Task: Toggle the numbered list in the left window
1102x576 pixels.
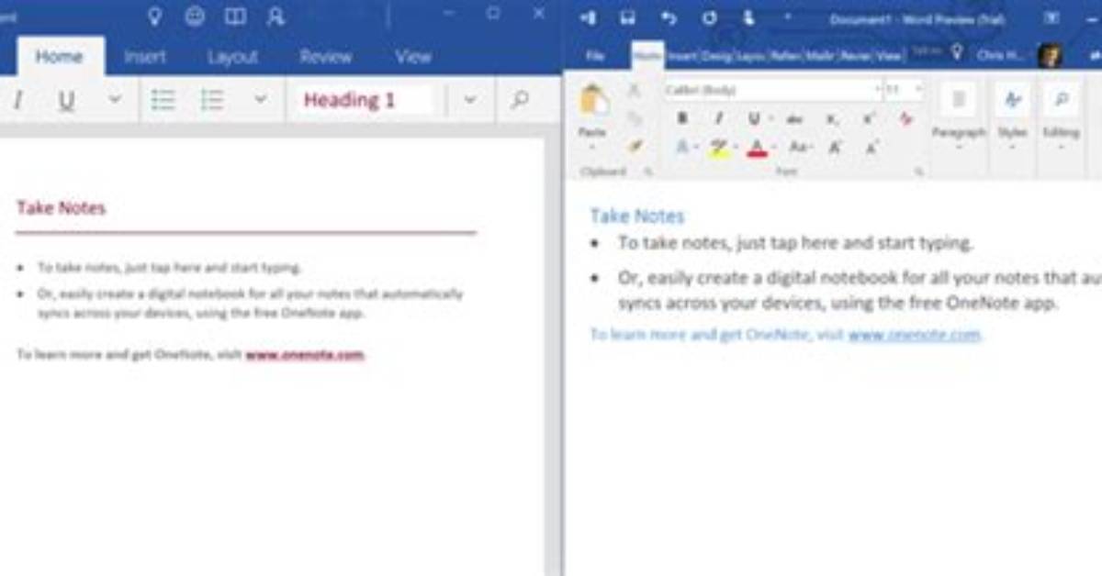Action: click(212, 100)
